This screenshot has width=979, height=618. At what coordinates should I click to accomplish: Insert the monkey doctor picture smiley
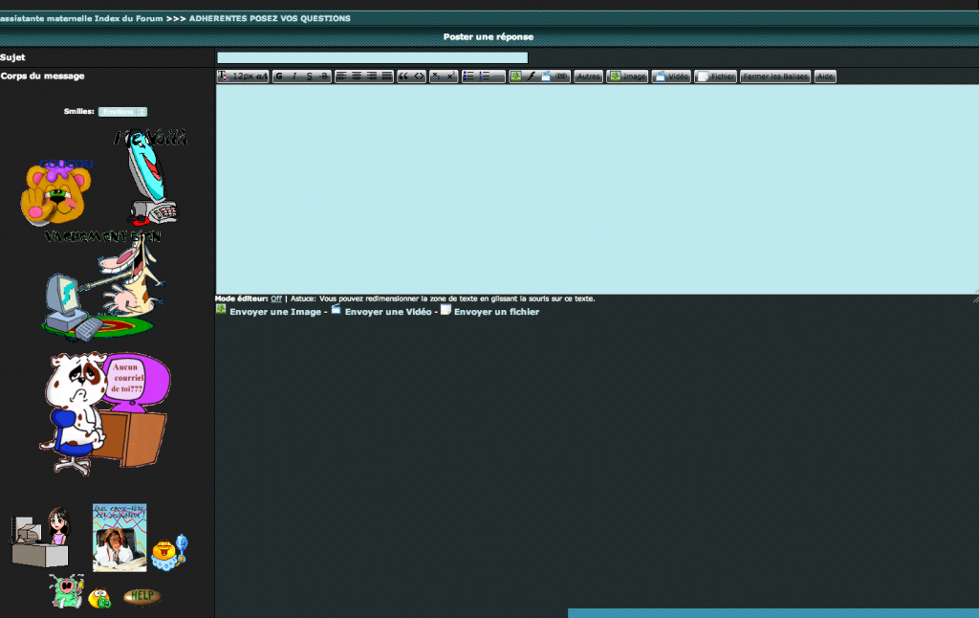(120, 538)
